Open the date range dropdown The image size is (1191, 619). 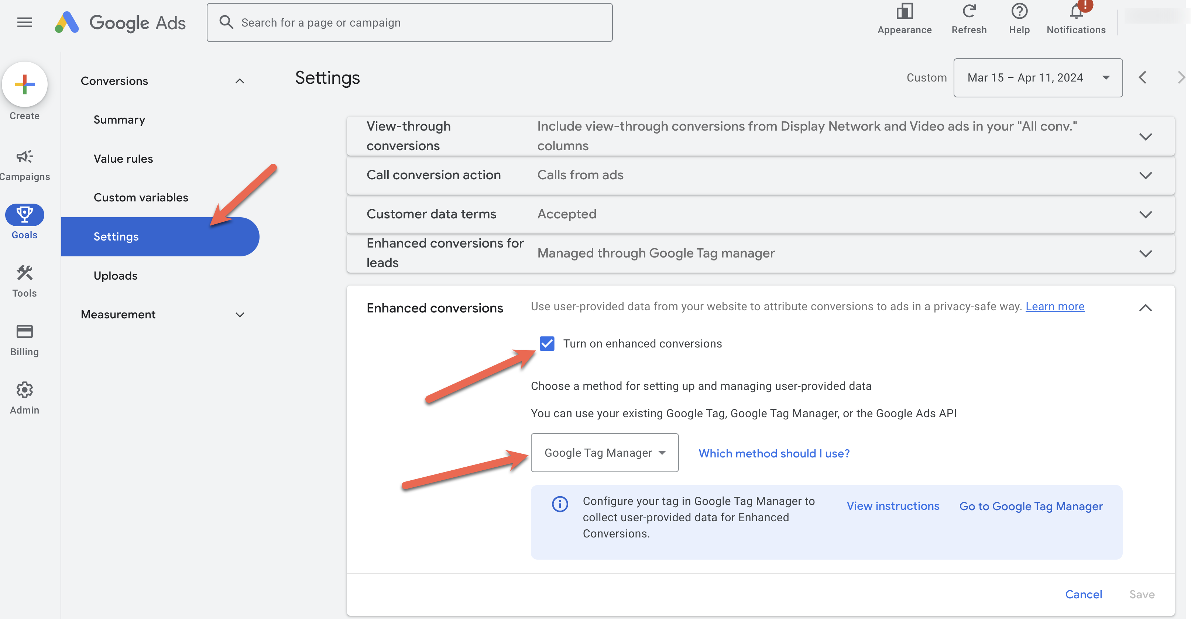coord(1037,77)
